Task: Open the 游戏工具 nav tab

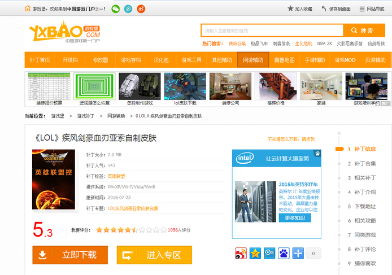Action: [x=191, y=60]
